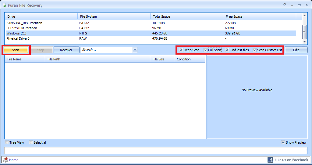The height and width of the screenshot is (165, 312).
Task: Click the empty status text box
Action: click(x=156, y=151)
